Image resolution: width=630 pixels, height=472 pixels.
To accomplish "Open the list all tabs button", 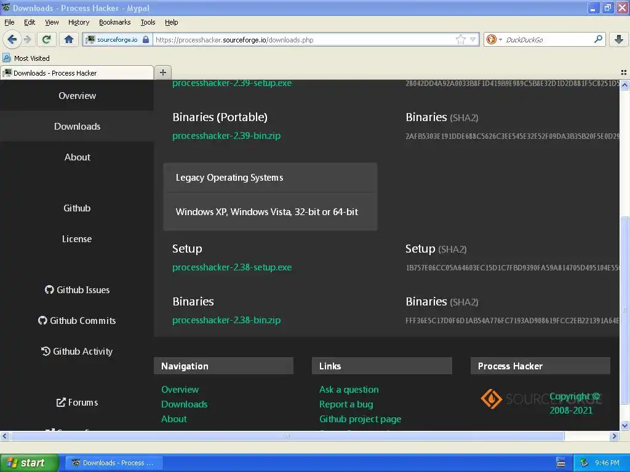I will tap(624, 73).
